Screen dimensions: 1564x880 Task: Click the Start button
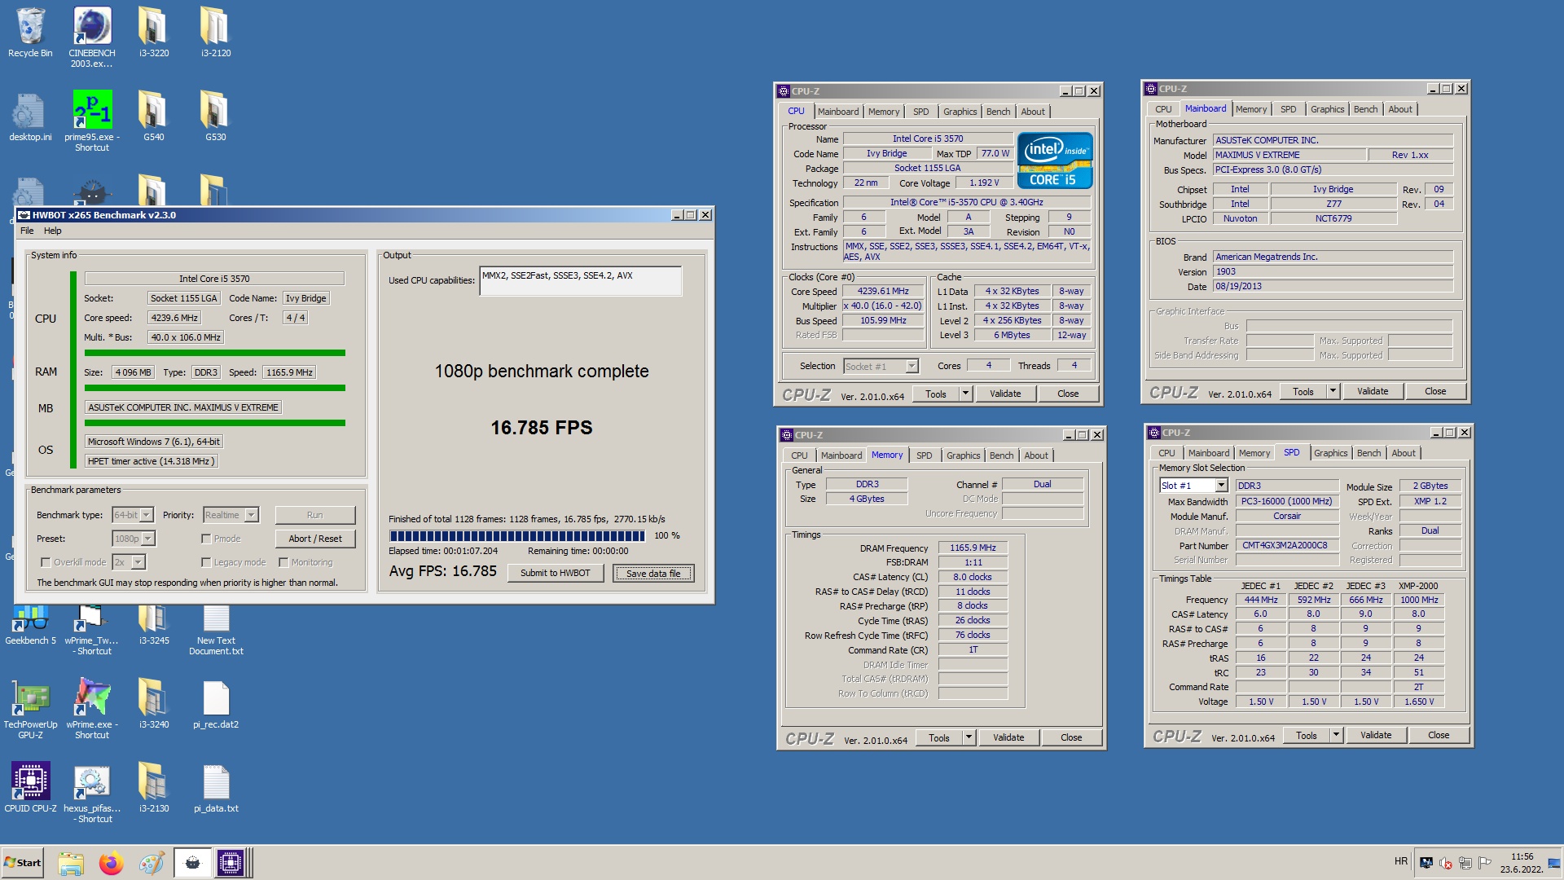(x=23, y=863)
